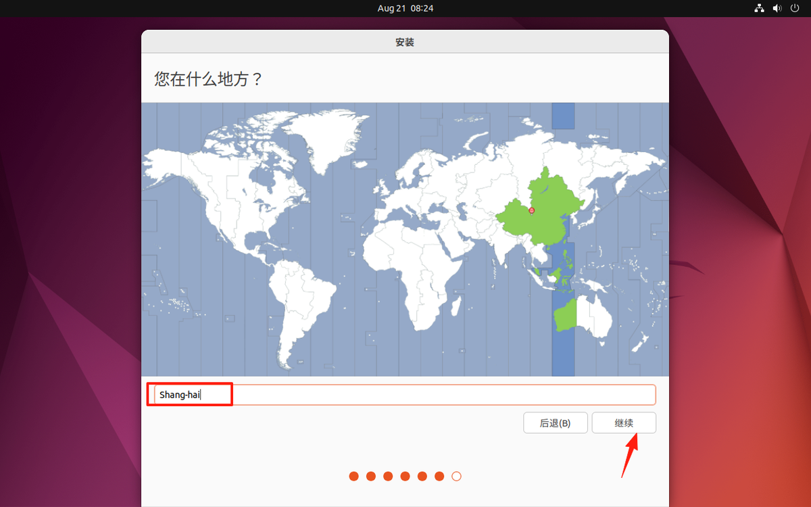Click the last hollow progress dot

click(456, 477)
